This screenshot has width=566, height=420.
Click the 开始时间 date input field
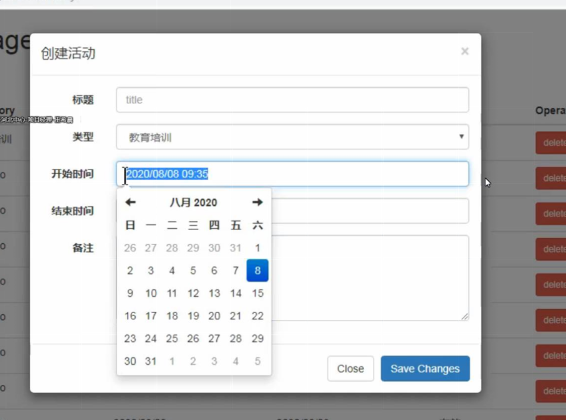(x=292, y=174)
